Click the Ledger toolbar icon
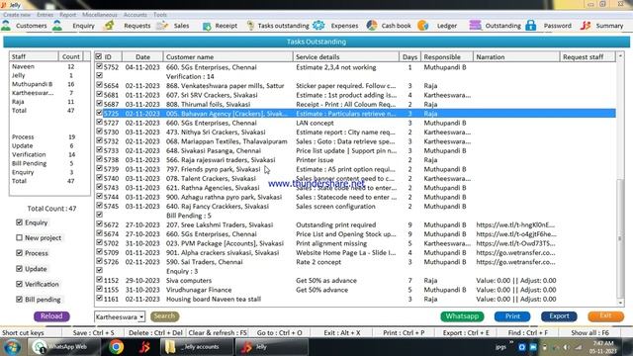633x356 pixels. pos(423,26)
